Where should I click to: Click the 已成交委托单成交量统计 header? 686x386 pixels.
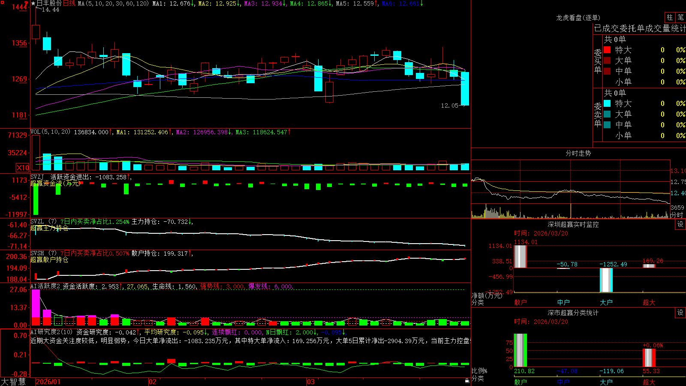(640, 28)
